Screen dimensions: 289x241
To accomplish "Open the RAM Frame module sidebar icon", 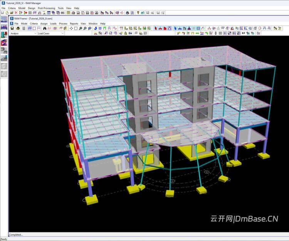I will 4,42.
